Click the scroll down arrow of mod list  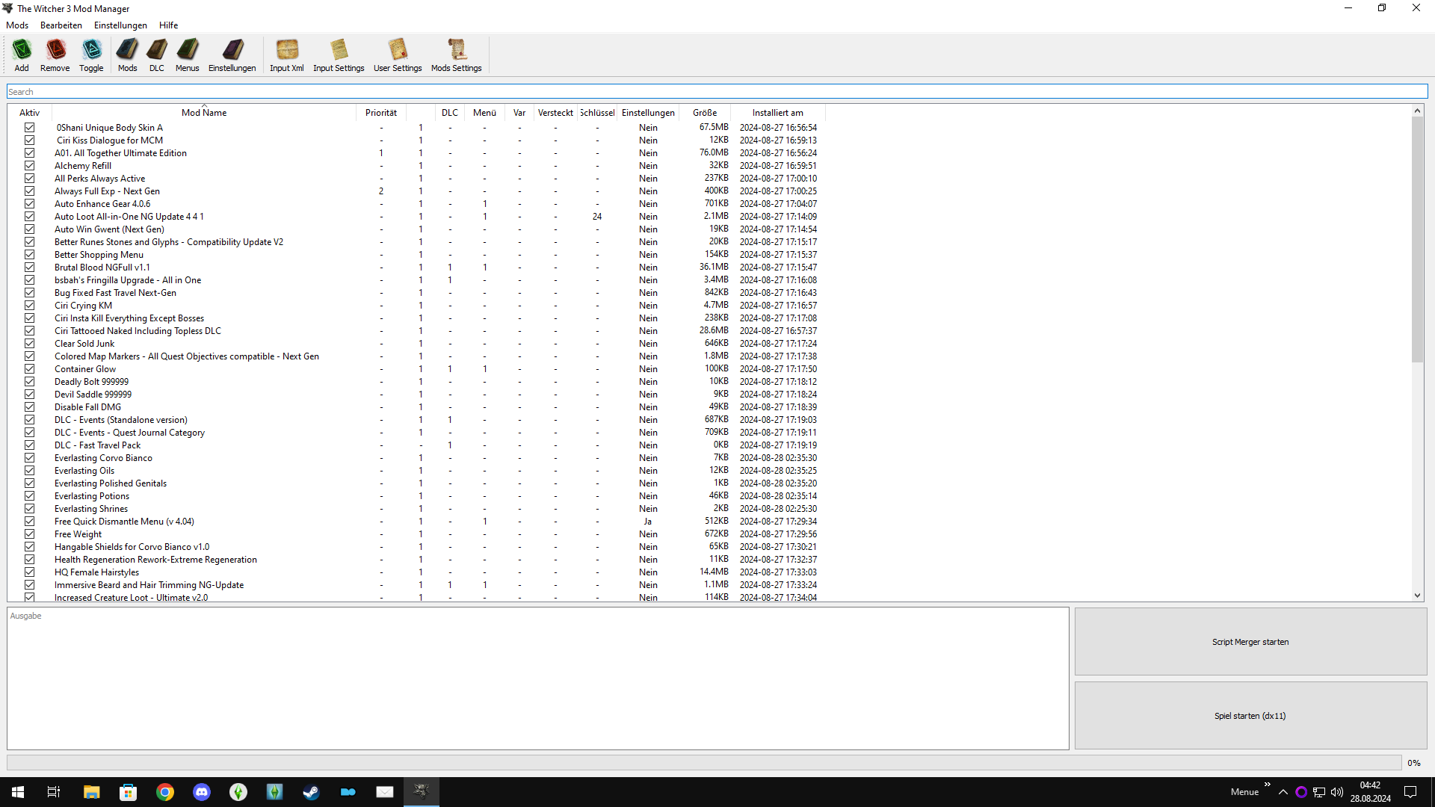(1417, 596)
